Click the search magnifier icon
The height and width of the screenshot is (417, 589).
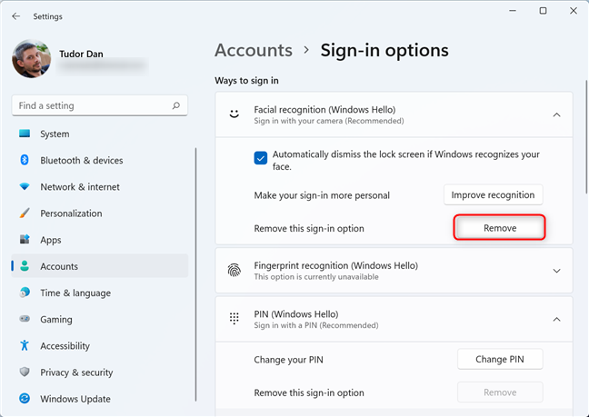(175, 105)
